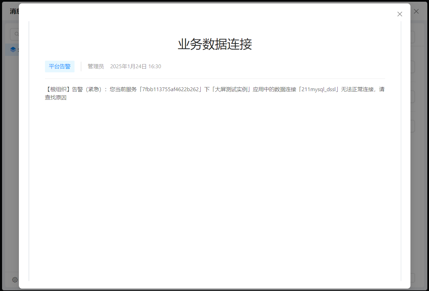Click the 消息 panel title behind dialog
Viewport: 429px width, 291px height.
[x=14, y=11]
